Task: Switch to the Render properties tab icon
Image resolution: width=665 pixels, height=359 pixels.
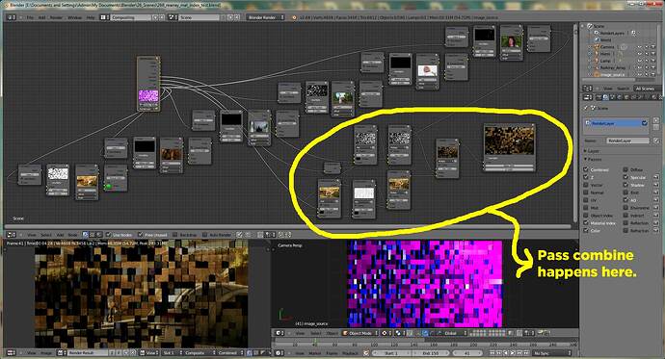Action: pyautogui.click(x=598, y=97)
